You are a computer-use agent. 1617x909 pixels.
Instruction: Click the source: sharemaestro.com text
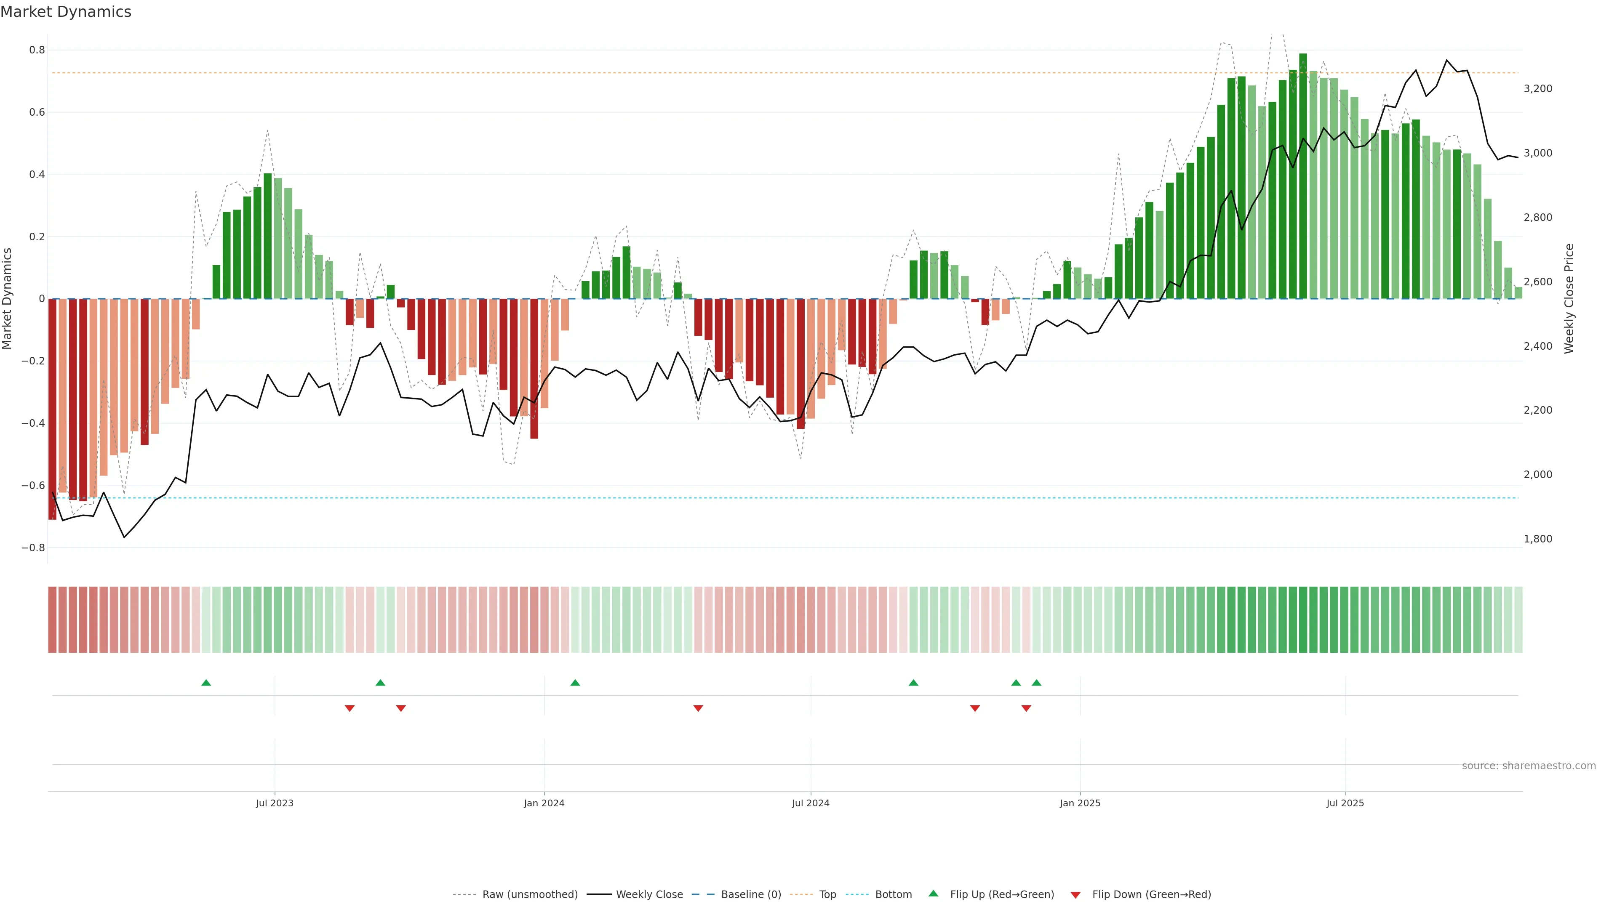click(x=1529, y=766)
